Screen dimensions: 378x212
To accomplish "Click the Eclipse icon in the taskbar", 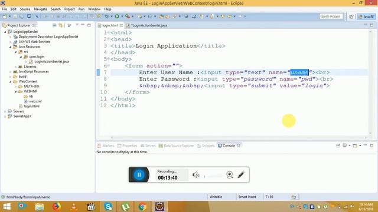I will click(x=159, y=207).
